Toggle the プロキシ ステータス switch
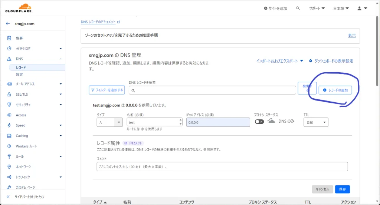 click(259, 122)
